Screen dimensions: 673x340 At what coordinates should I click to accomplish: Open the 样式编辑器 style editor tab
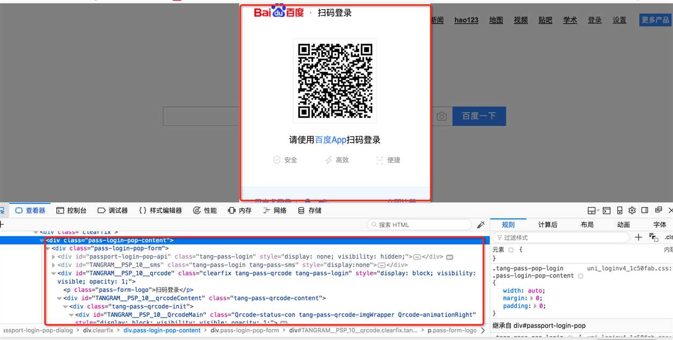pos(160,211)
